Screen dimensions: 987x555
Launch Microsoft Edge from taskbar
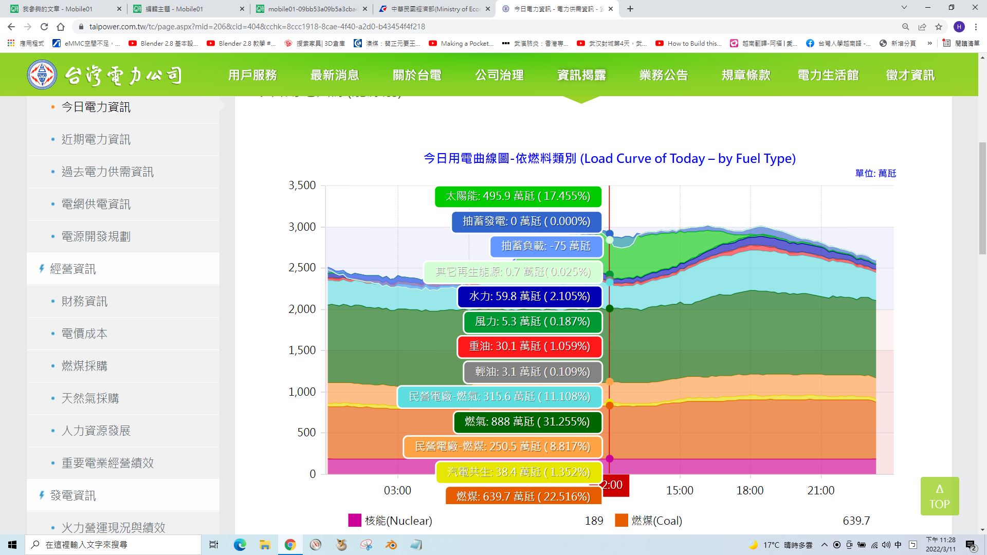click(240, 545)
